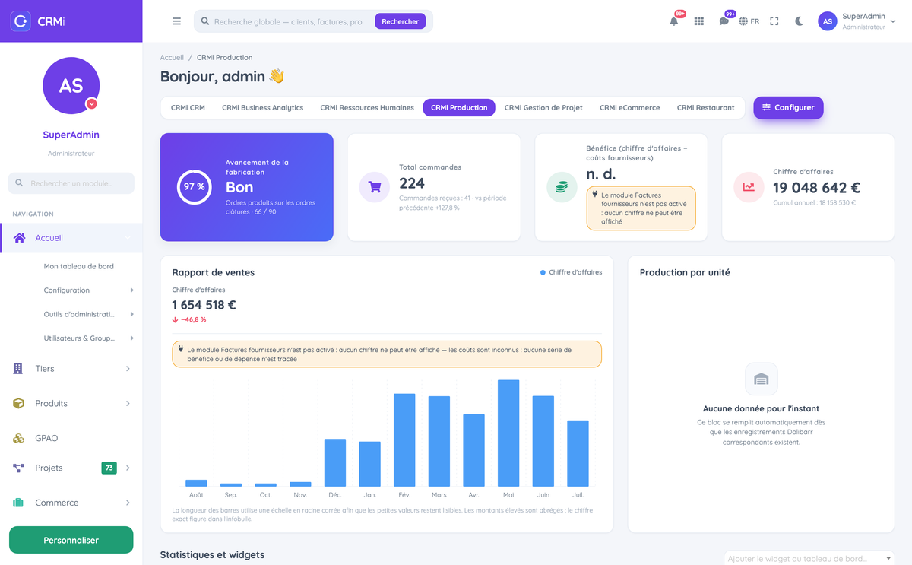
Task: Click the CRMi Production breadcrumb text
Action: [x=225, y=58]
